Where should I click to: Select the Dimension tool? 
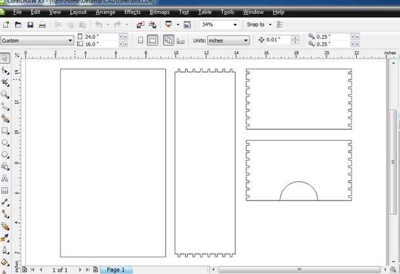5,202
